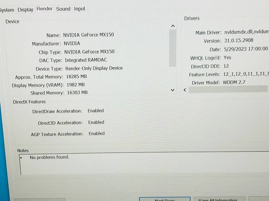This screenshot has width=269, height=201.
Task: Select the Render tab
Action: (44, 9)
